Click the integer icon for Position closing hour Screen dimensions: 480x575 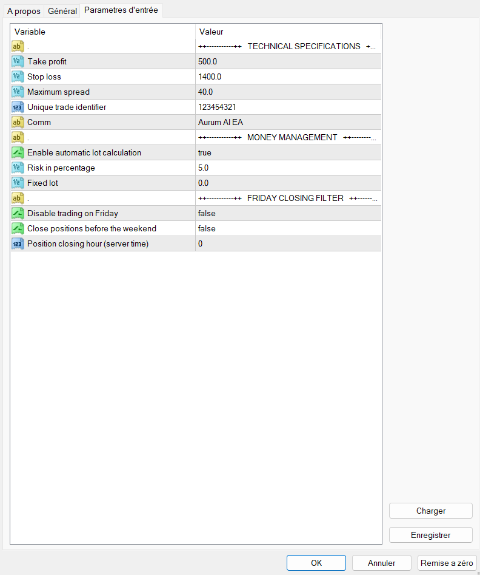coord(18,244)
